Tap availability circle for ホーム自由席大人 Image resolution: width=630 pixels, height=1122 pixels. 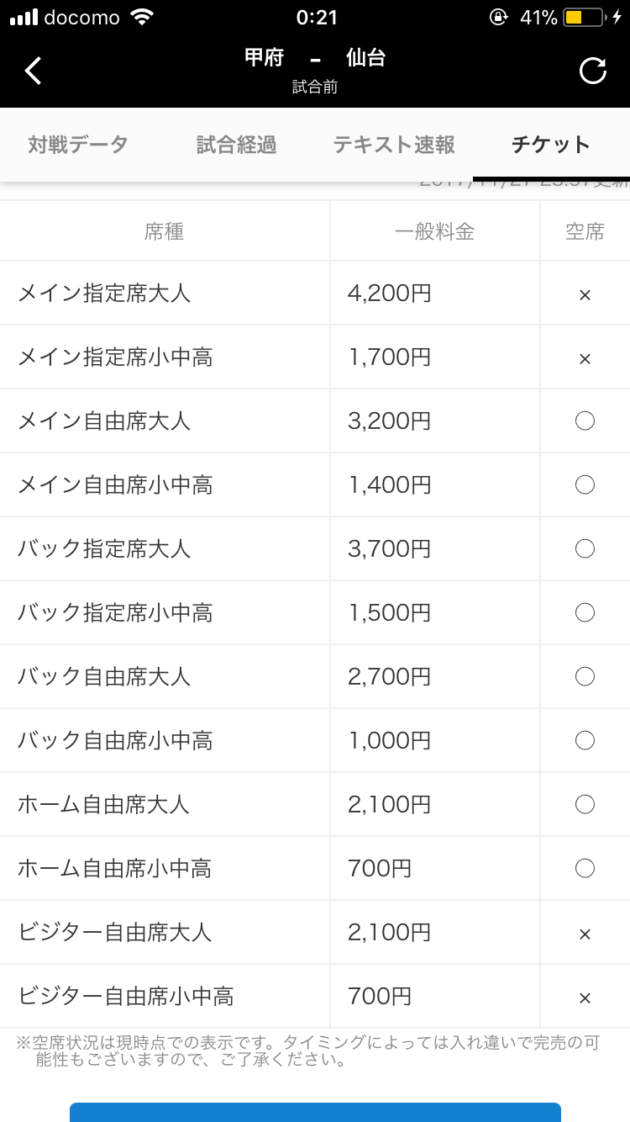[585, 804]
